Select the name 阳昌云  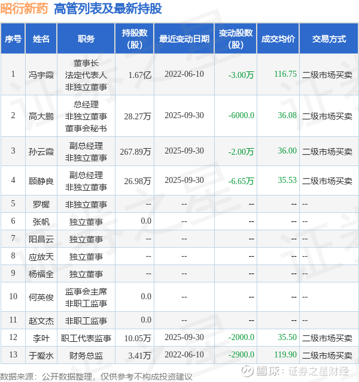point(41,239)
